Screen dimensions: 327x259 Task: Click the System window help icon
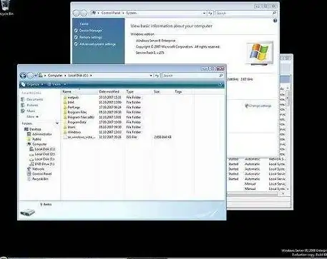tap(275, 21)
